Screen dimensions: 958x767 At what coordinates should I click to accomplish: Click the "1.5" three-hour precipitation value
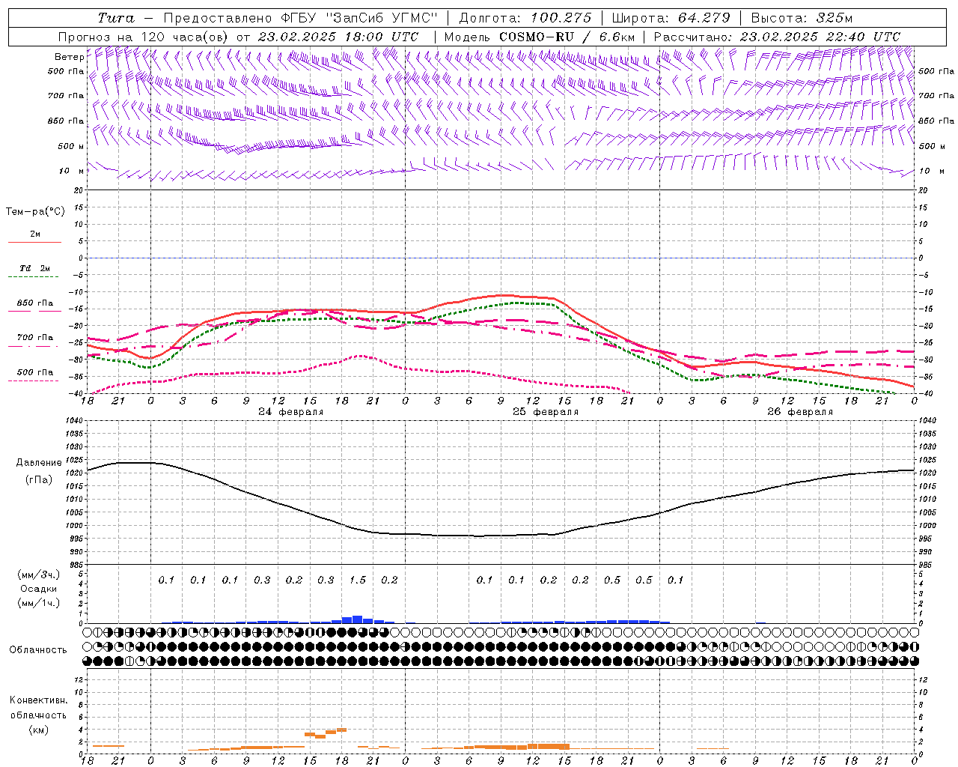(x=358, y=580)
